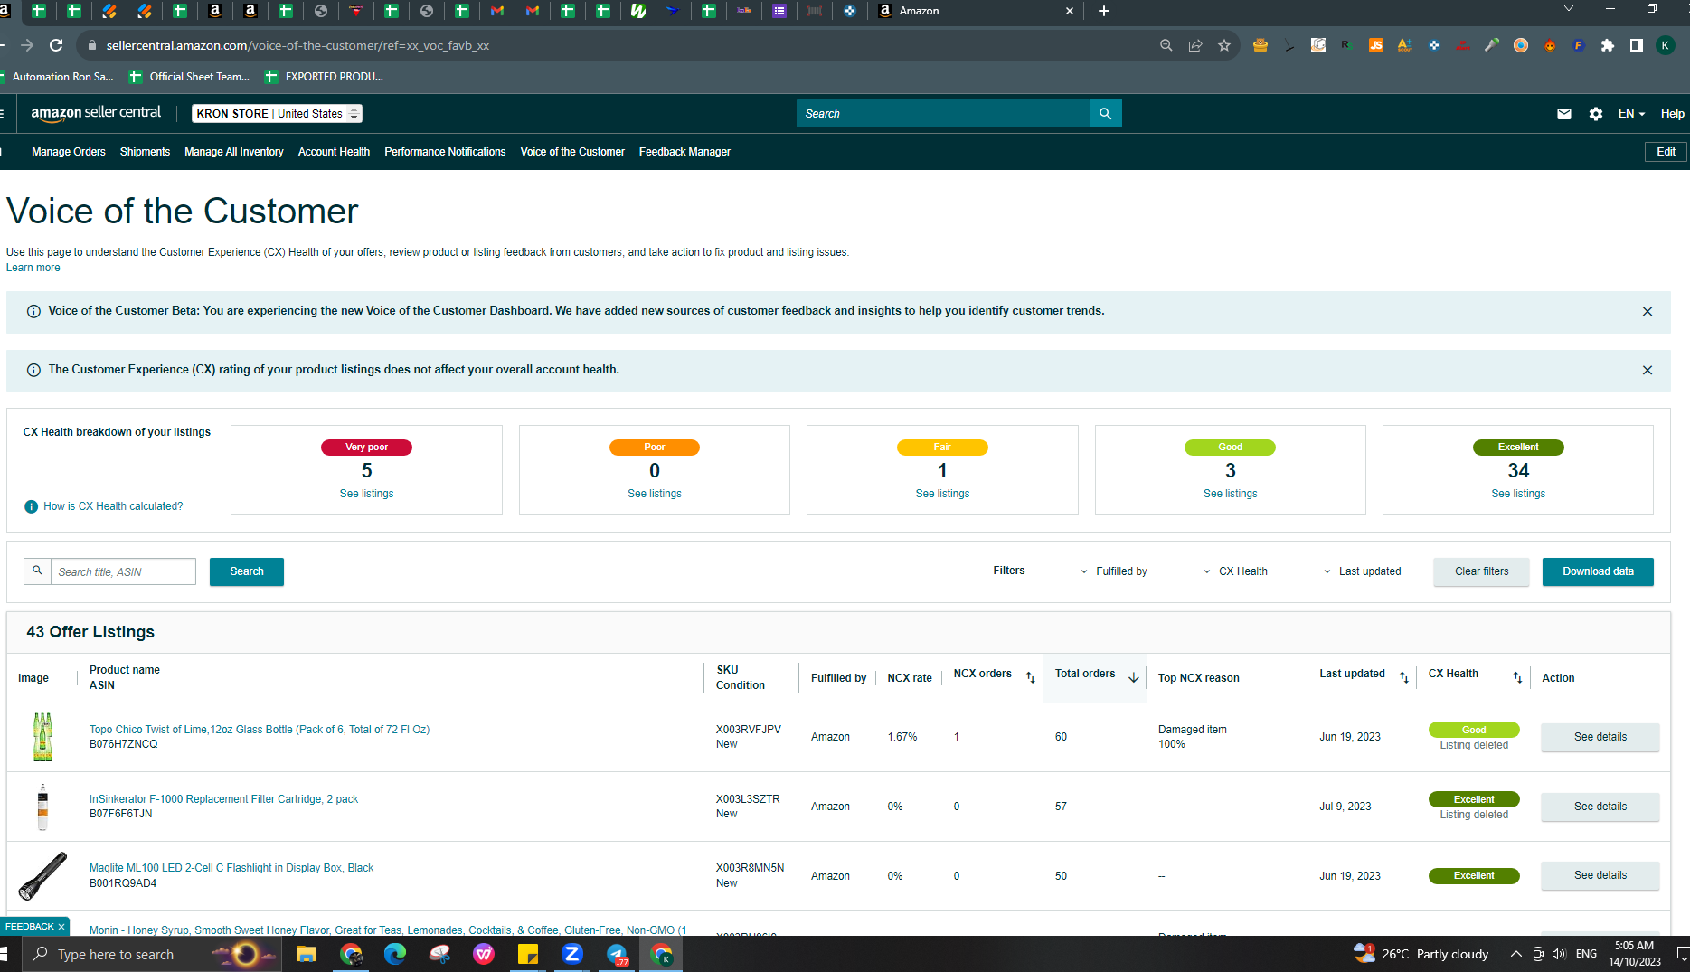Open the Help link

coord(1672,114)
